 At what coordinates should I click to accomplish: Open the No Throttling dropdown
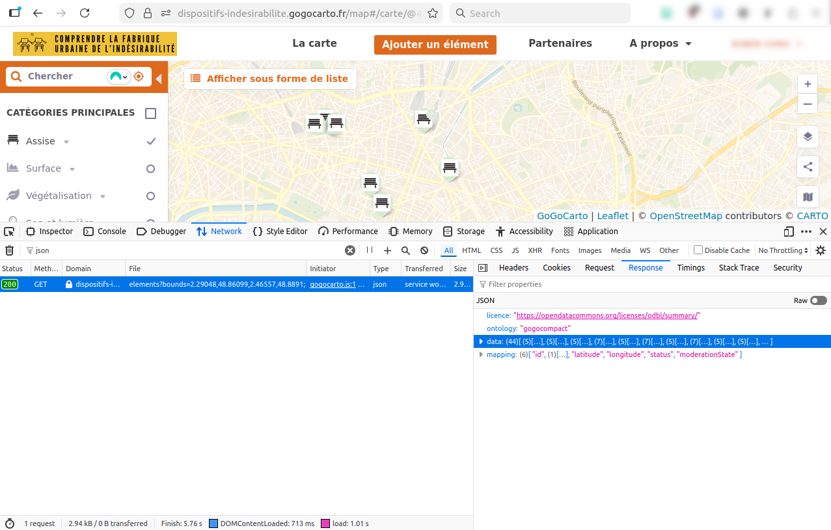[x=783, y=250]
